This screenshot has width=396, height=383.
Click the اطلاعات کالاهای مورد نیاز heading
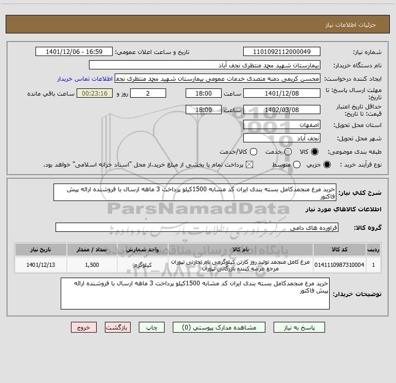(344, 209)
